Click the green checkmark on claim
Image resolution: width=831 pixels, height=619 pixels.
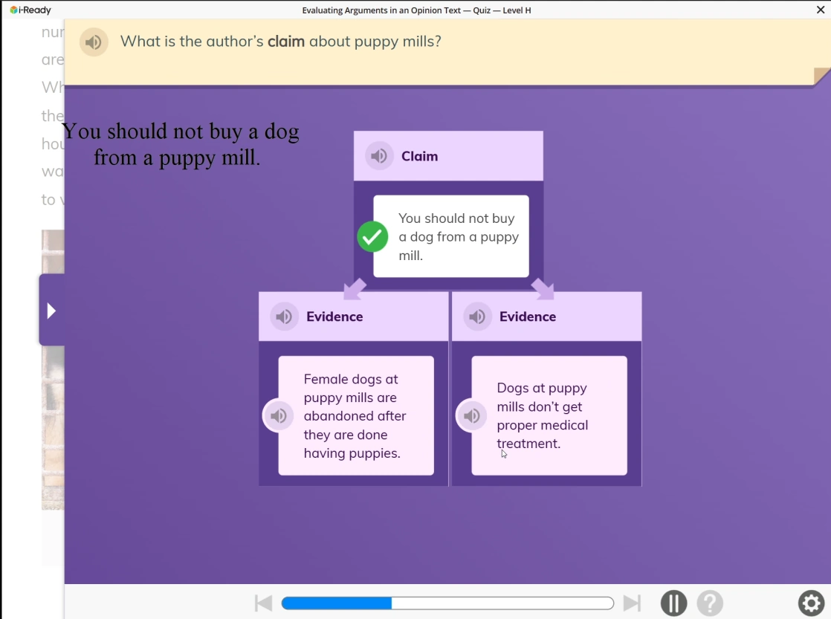pyautogui.click(x=372, y=237)
